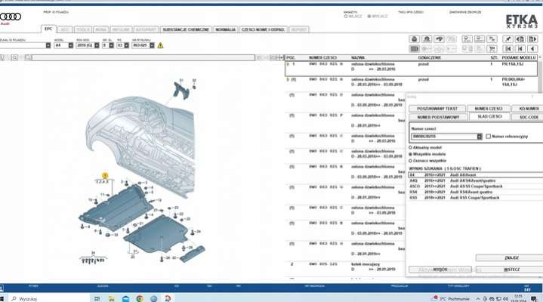The width and height of the screenshot is (543, 302).
Task: Click the WSTECZ button
Action: pos(511,270)
